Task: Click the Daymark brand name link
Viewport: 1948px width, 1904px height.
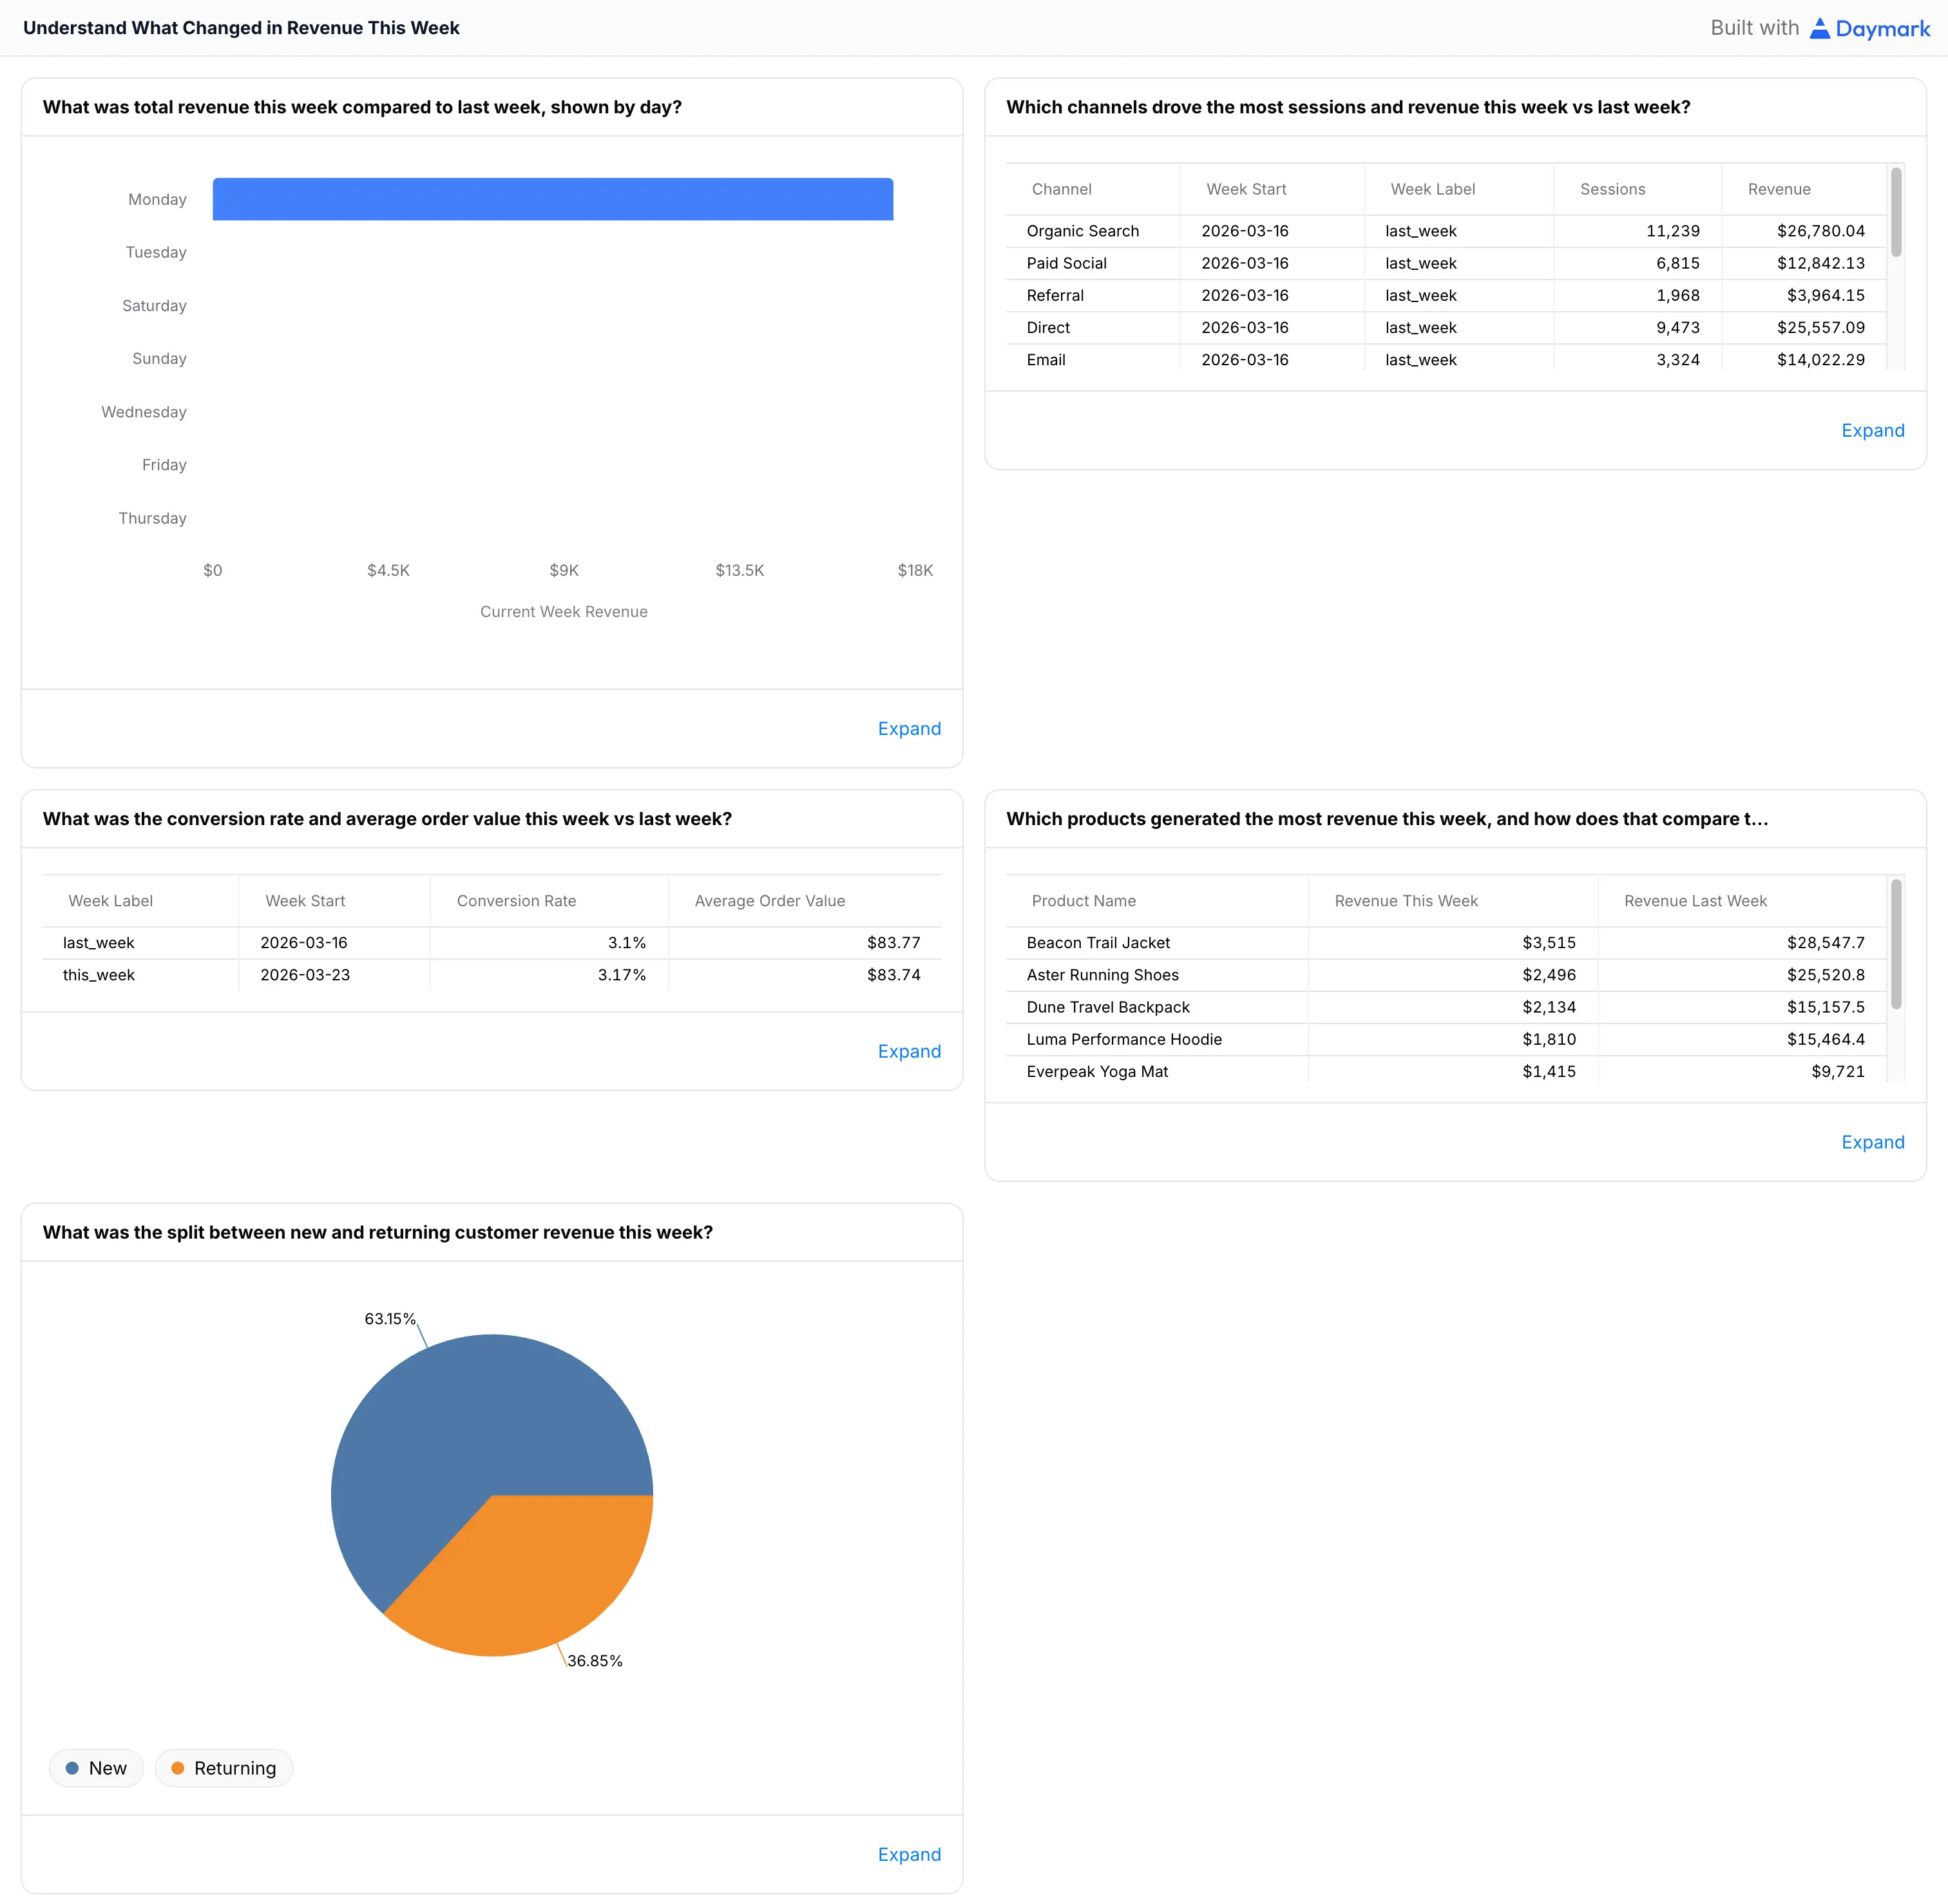Action: tap(1882, 28)
